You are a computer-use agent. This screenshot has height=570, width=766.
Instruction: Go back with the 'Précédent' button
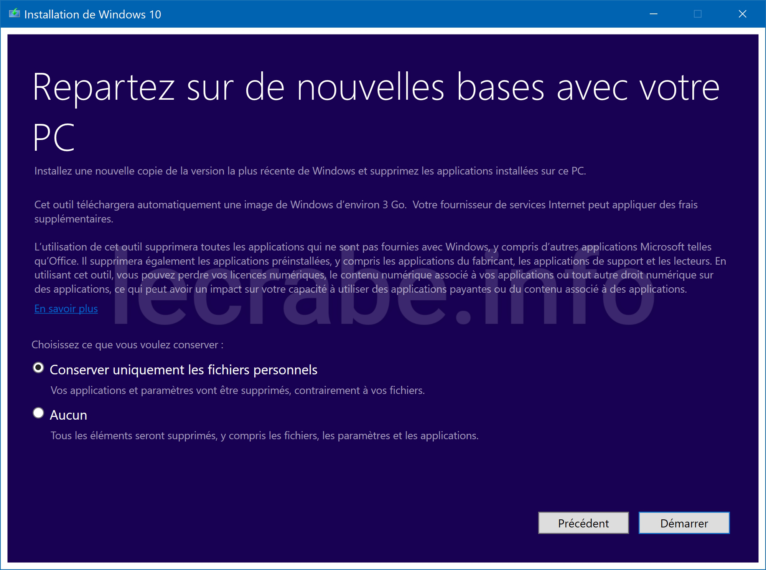click(x=583, y=523)
